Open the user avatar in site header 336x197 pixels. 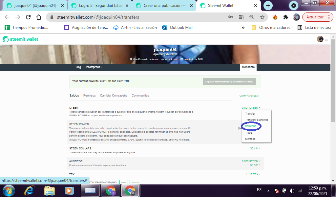320,39
